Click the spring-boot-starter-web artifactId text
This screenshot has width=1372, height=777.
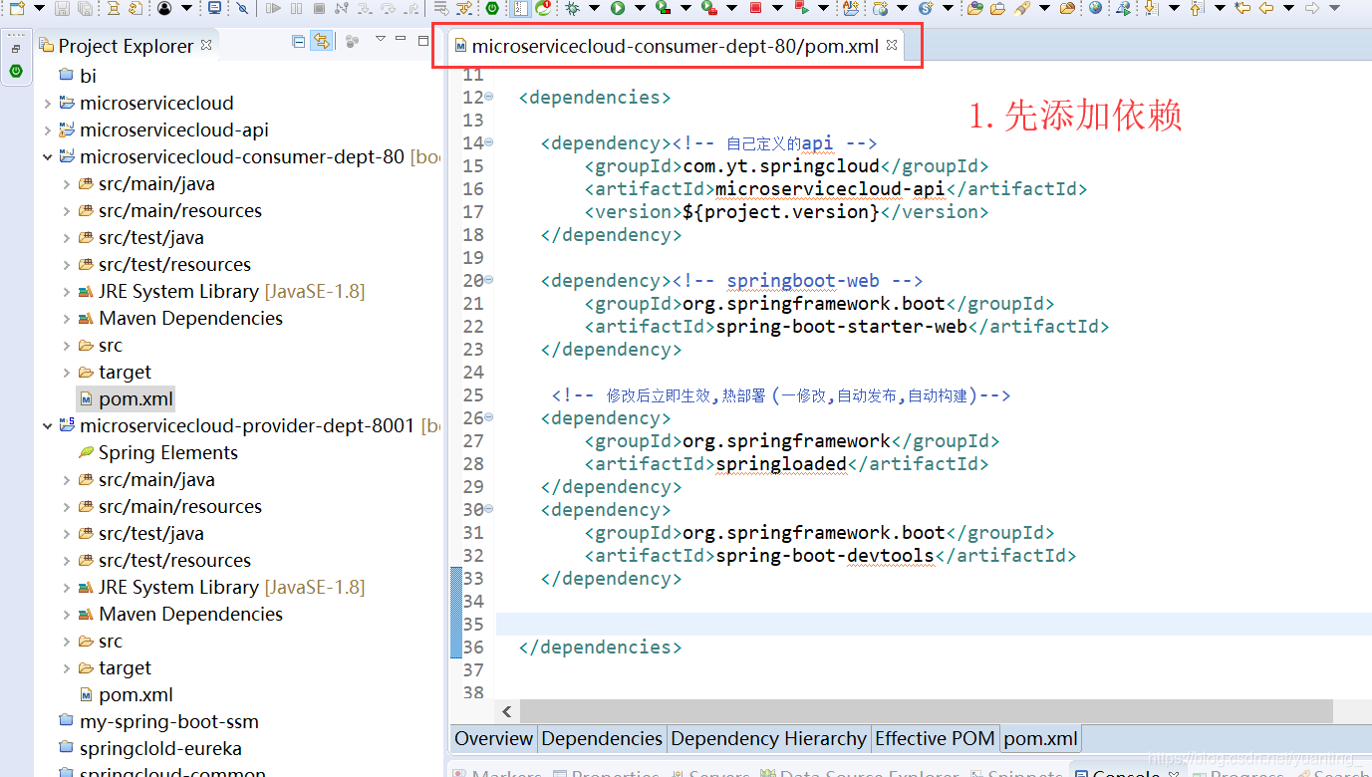[x=841, y=326]
